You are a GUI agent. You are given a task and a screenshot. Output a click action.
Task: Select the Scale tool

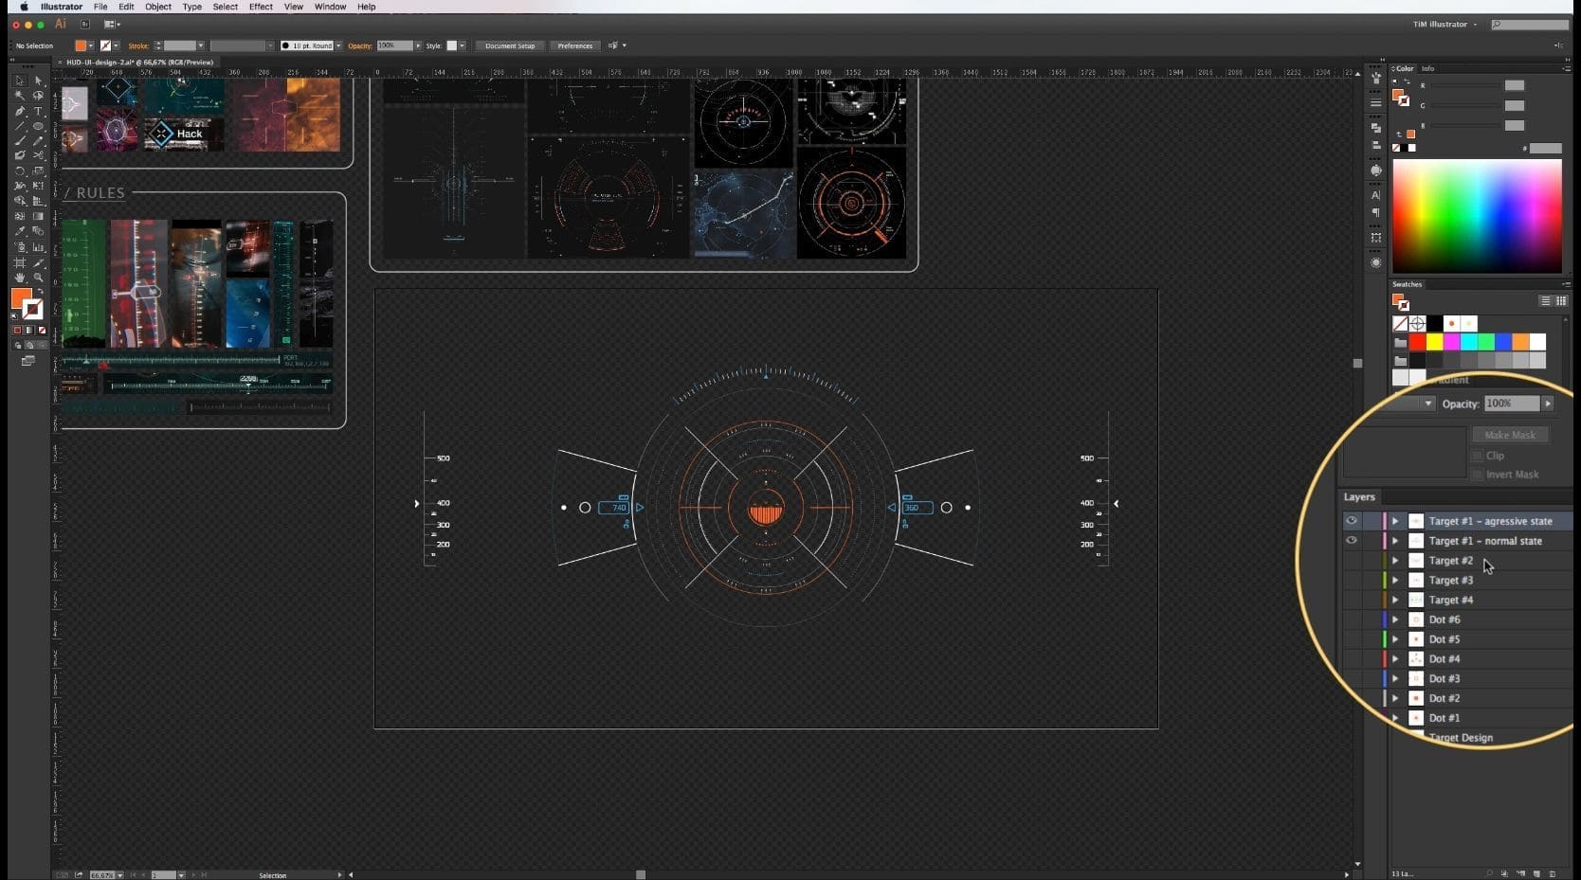click(x=38, y=171)
